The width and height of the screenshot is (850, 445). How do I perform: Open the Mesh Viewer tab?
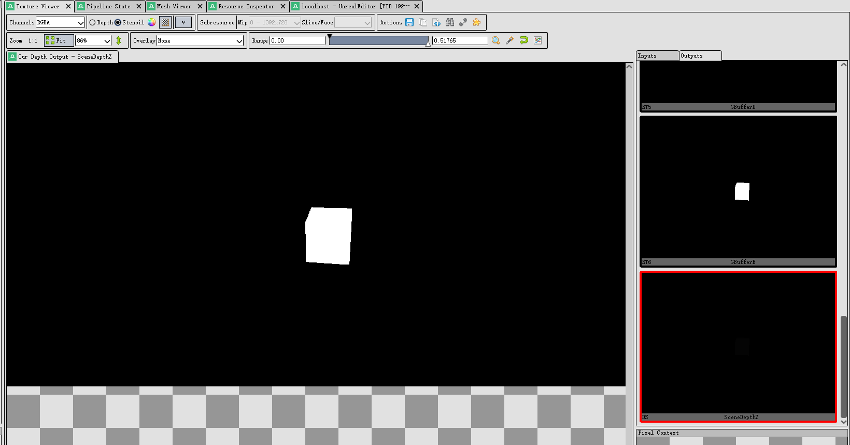174,6
